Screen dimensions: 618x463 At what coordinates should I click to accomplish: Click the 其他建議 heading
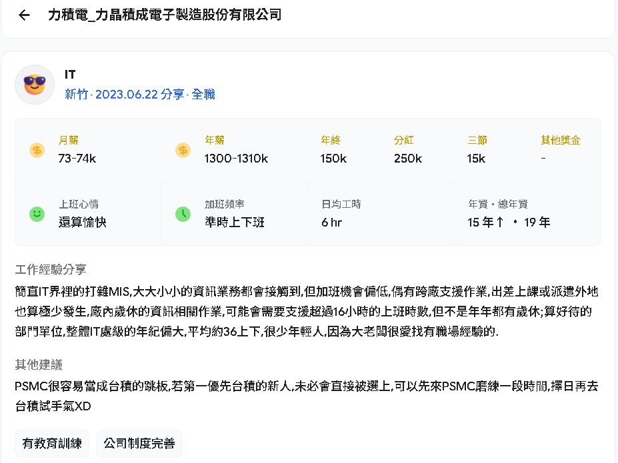click(39, 364)
